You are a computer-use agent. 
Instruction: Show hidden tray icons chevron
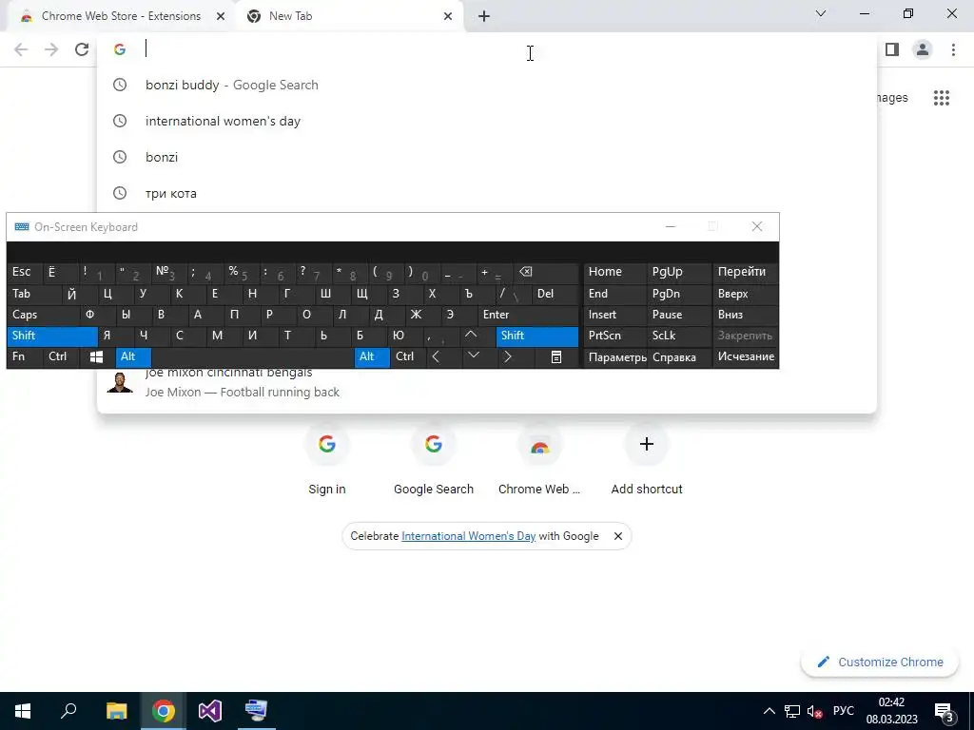[x=769, y=711]
